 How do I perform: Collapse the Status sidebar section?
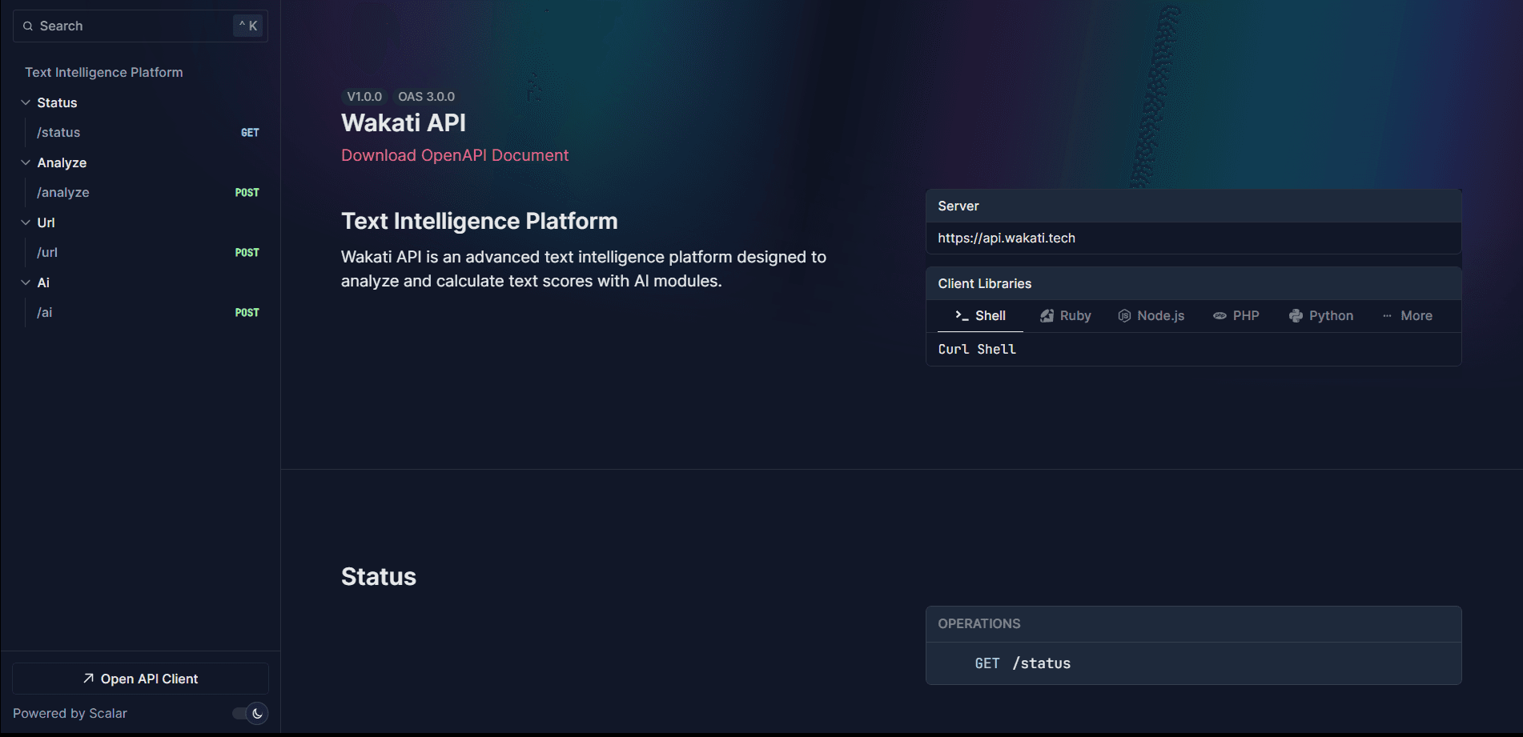[26, 102]
